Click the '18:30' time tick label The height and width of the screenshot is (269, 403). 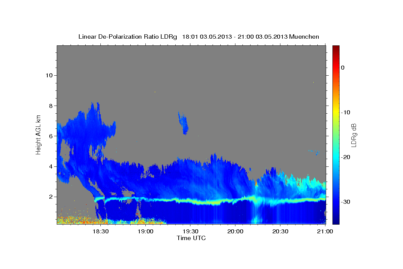(x=100, y=231)
